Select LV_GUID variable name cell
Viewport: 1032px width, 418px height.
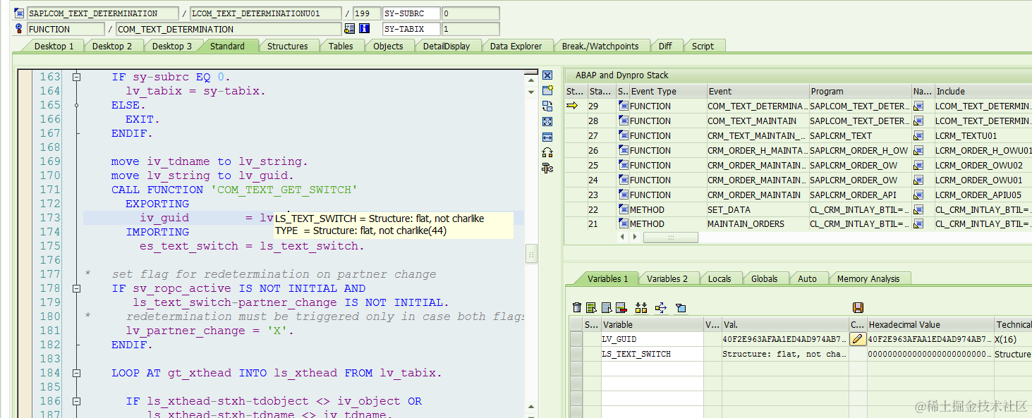(652, 339)
